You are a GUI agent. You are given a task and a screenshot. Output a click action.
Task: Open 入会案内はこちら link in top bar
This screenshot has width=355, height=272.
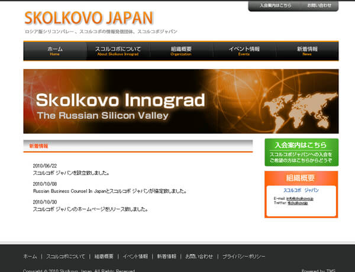pyautogui.click(x=275, y=5)
